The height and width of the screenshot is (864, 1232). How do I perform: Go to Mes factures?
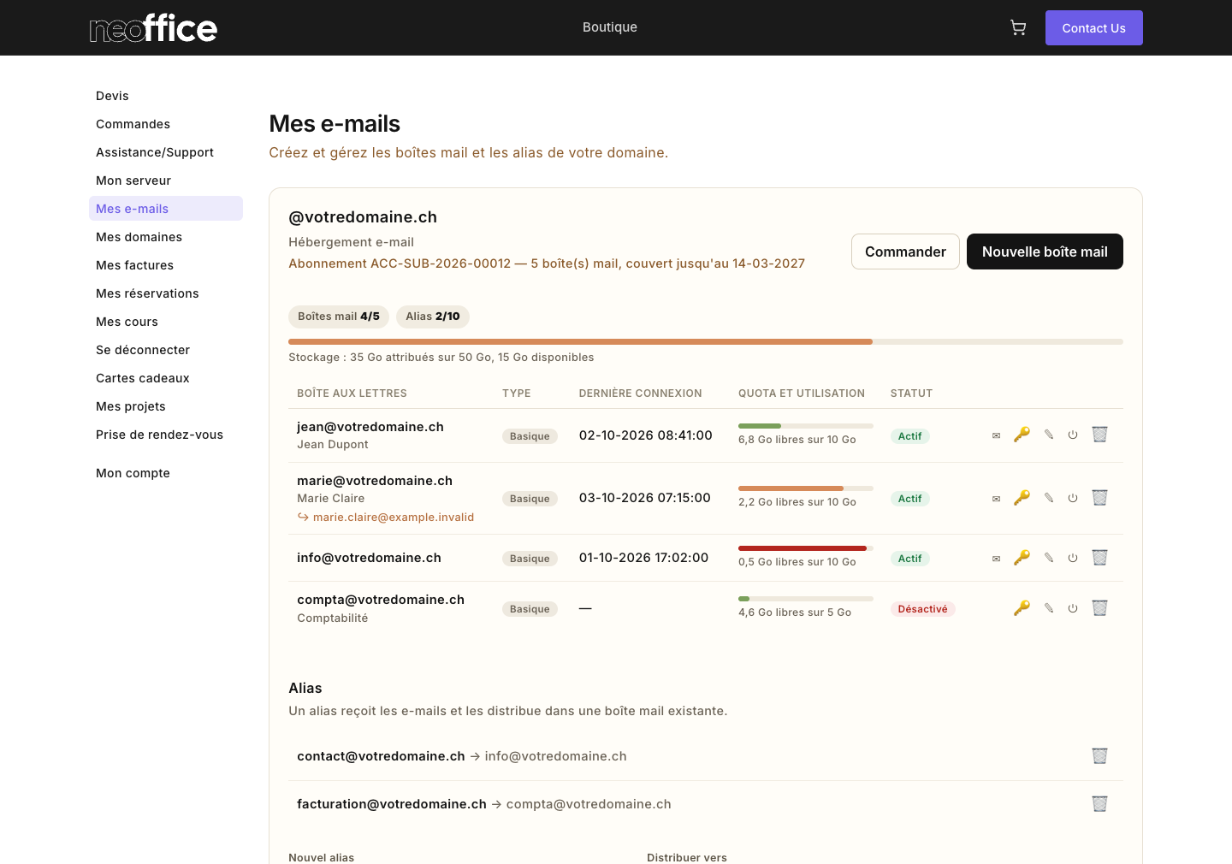click(166, 265)
